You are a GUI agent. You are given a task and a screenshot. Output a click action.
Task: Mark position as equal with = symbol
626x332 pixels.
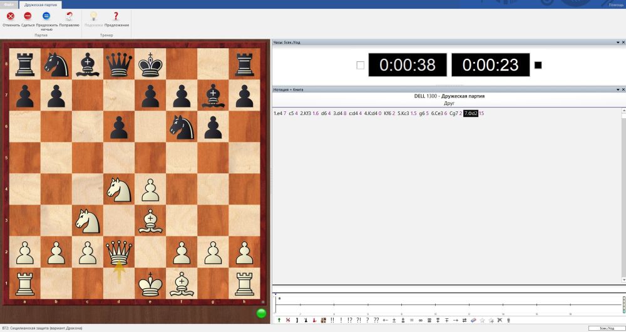click(412, 320)
